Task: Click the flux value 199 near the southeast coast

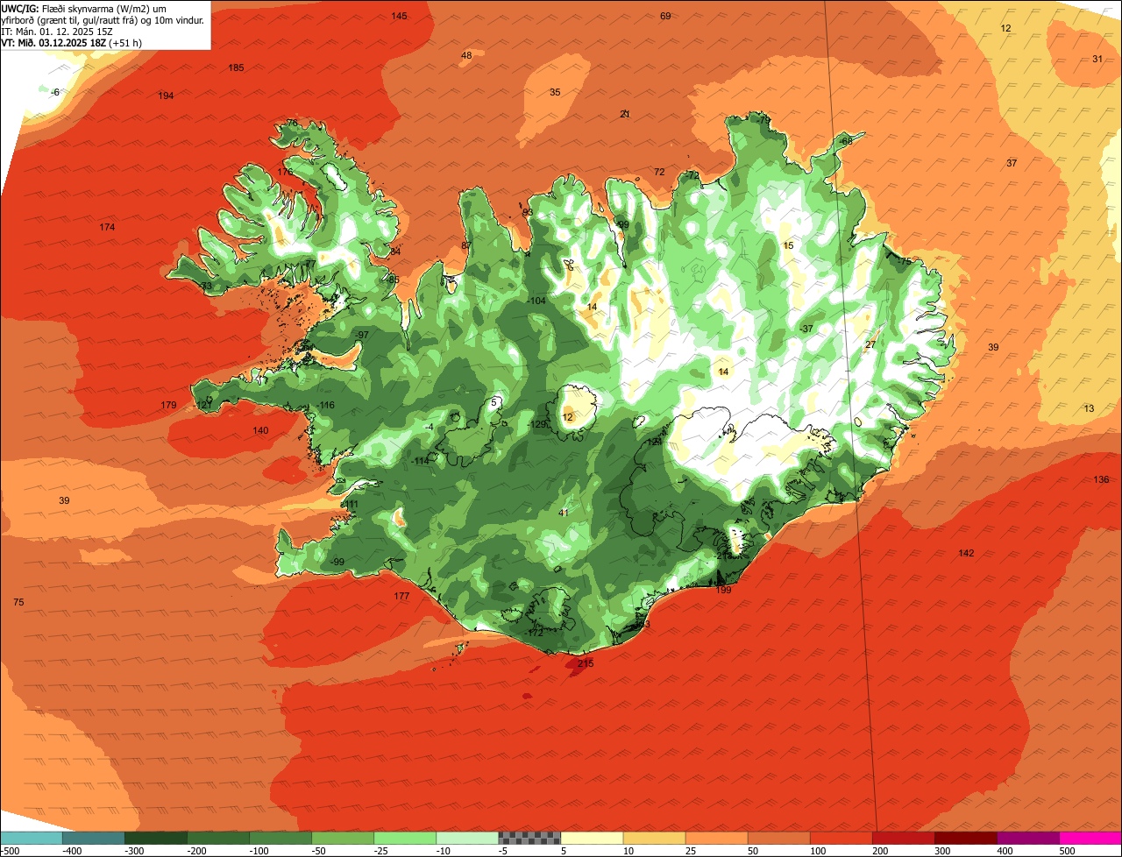Action: tap(723, 590)
